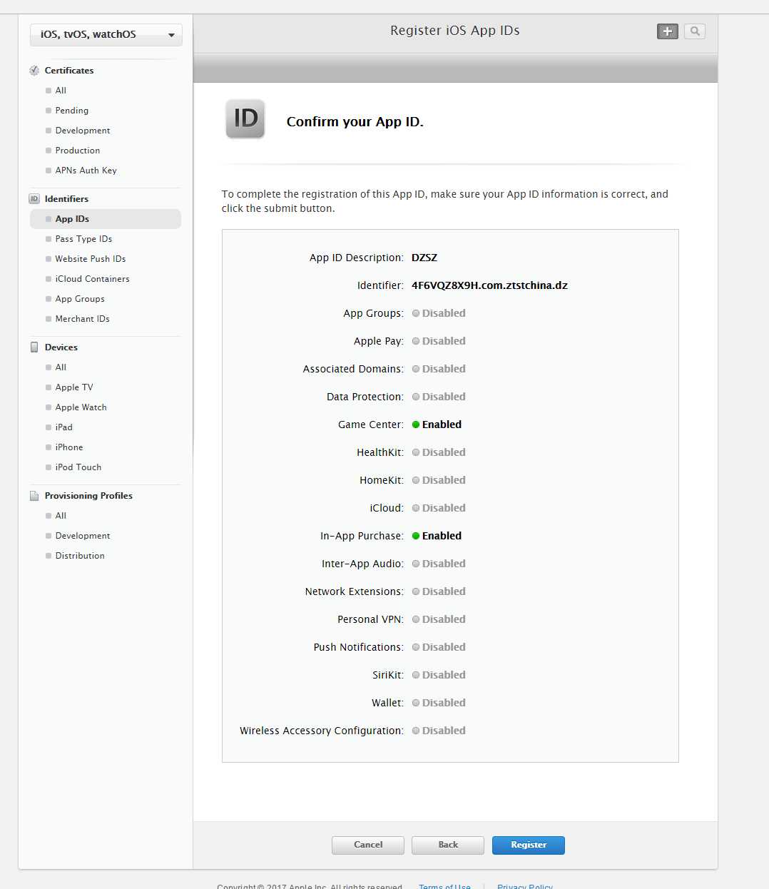Click the Back button
This screenshot has height=889, width=769.
click(448, 845)
